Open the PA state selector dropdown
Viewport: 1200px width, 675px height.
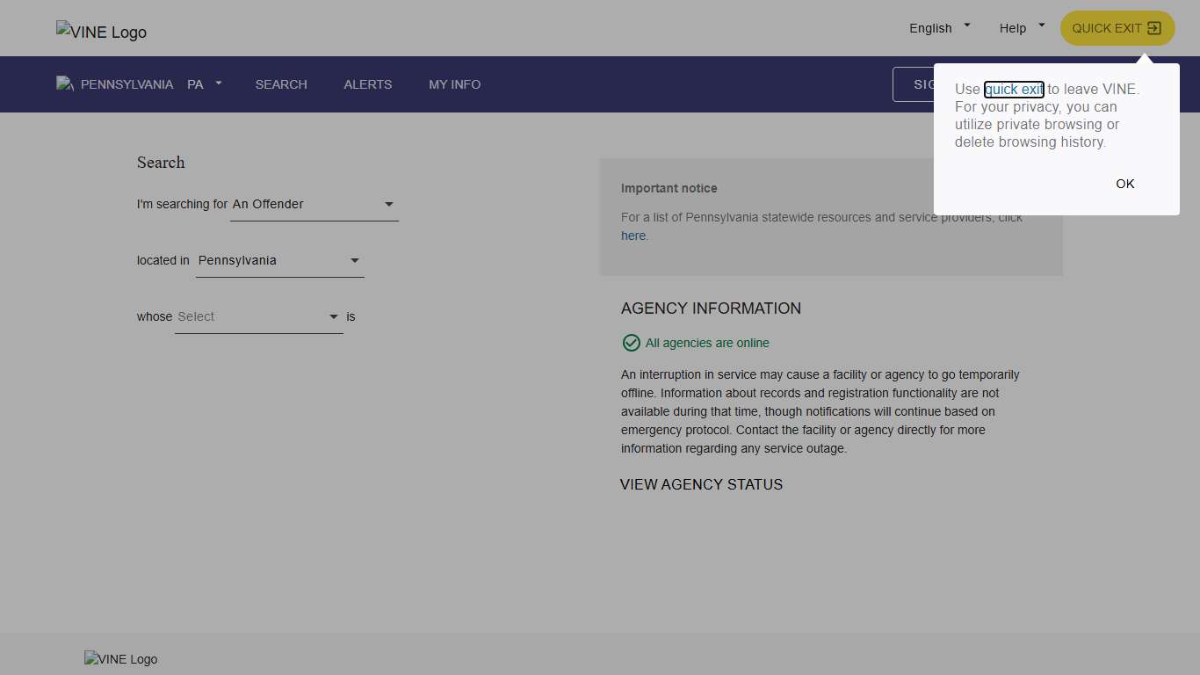point(205,84)
